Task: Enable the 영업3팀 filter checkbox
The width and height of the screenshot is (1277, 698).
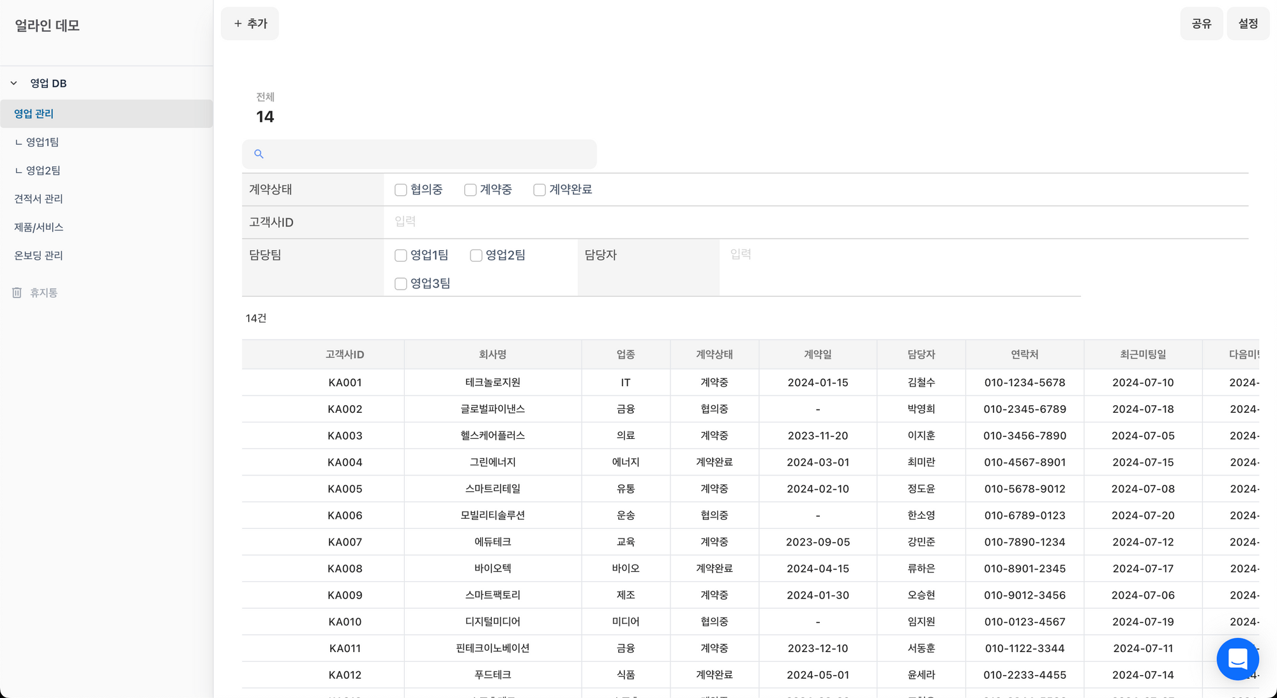Action: coord(400,283)
